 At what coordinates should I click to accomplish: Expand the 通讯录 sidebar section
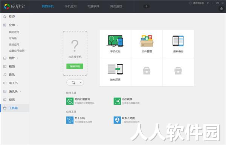20,91
